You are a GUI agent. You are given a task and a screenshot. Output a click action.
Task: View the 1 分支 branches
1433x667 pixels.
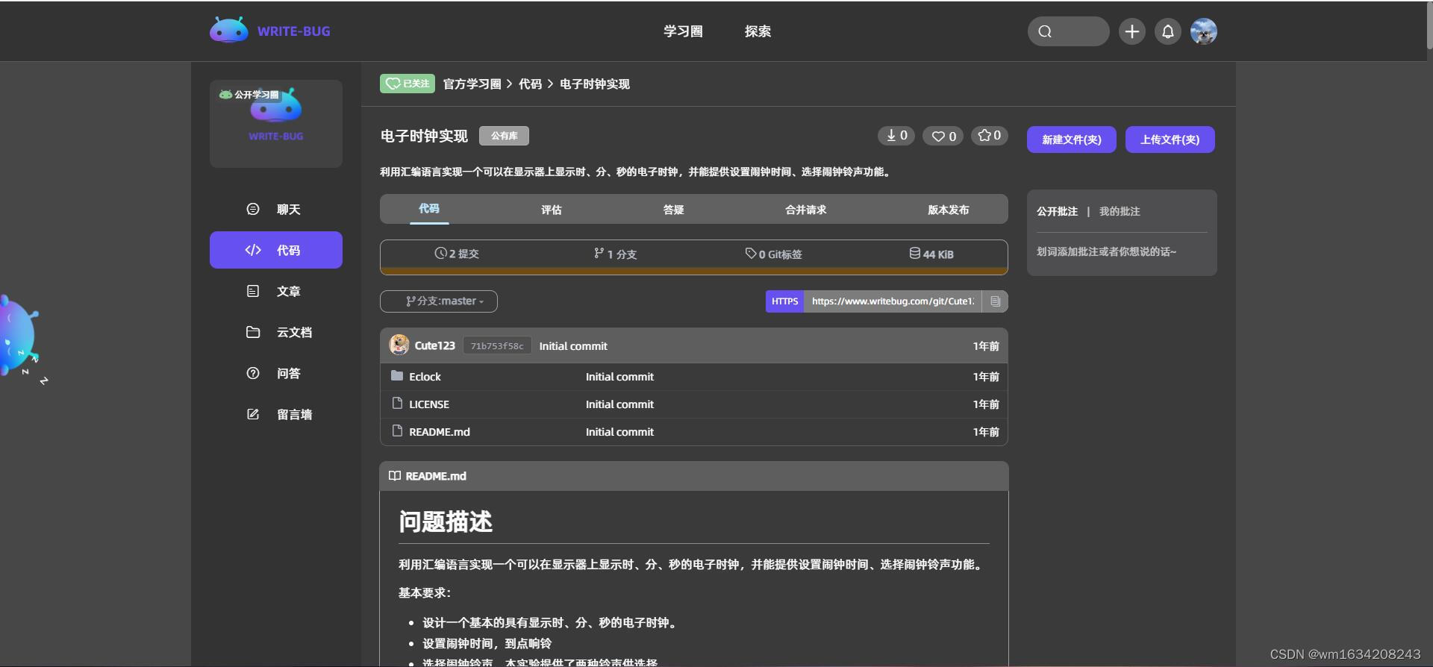[x=615, y=254]
